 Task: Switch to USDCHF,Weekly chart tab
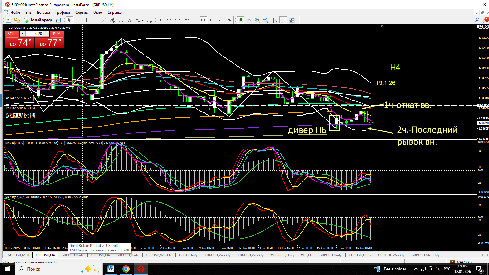[391, 255]
